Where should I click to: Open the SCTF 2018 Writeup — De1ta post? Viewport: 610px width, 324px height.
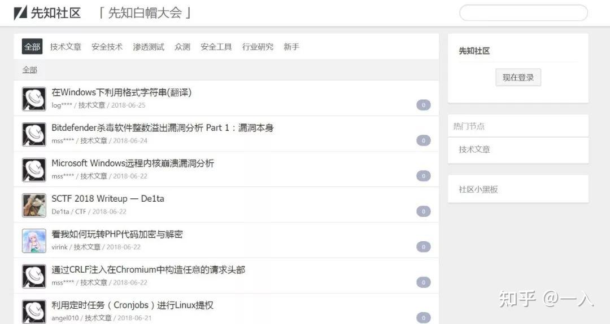[x=108, y=198]
